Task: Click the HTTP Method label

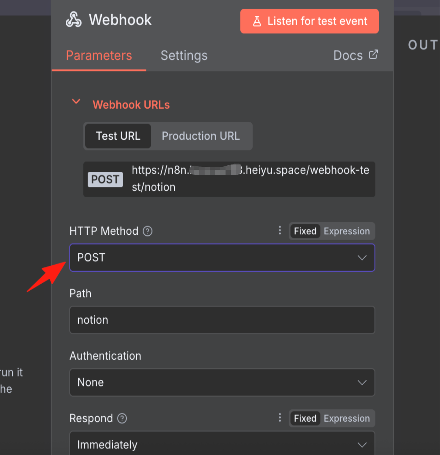Action: click(x=104, y=231)
